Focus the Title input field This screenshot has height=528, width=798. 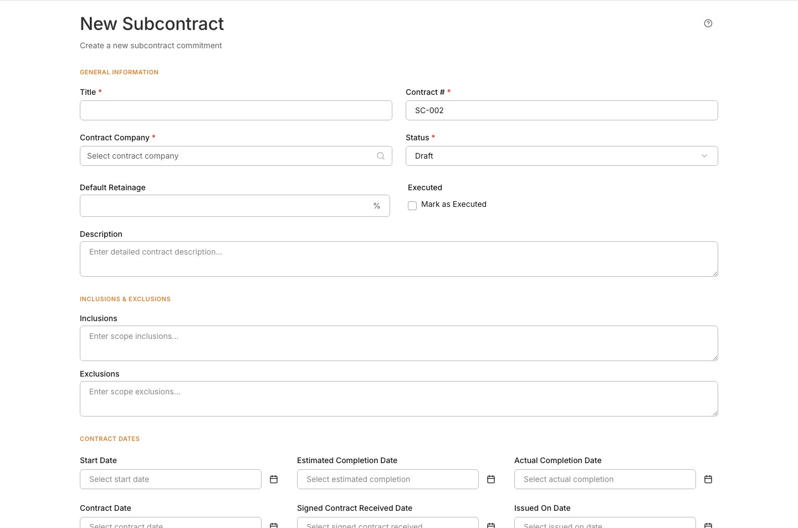(x=236, y=110)
